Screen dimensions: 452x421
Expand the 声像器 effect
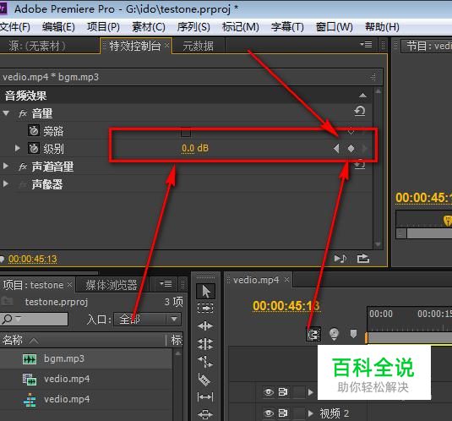click(5, 184)
